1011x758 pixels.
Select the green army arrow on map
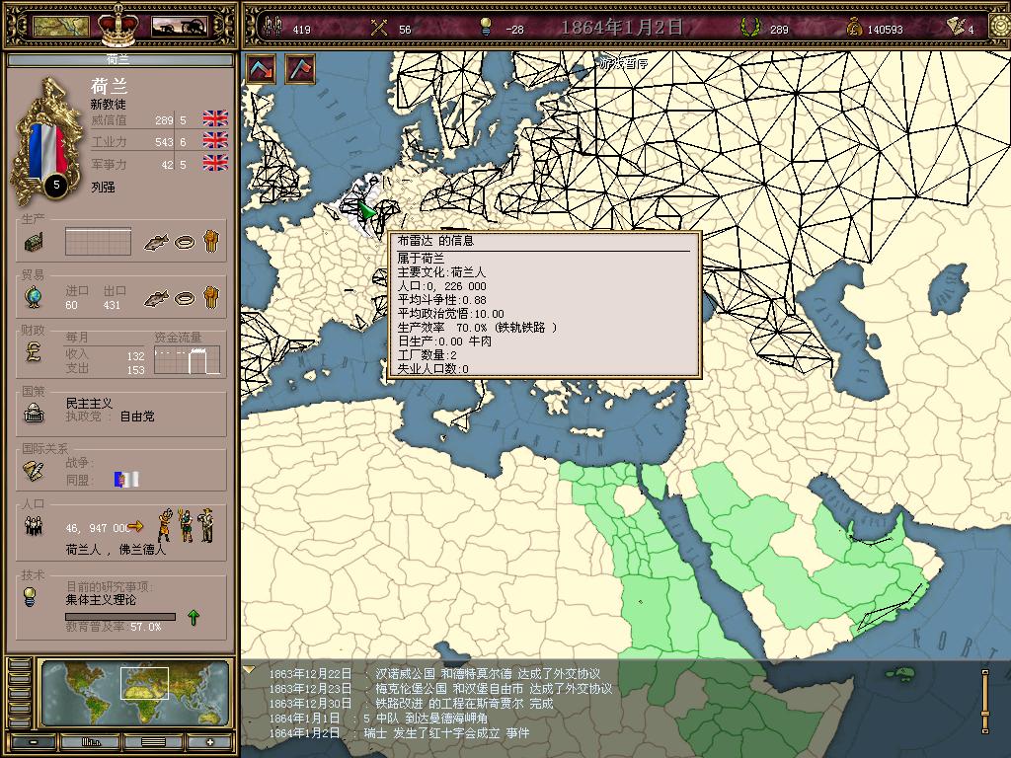pyautogui.click(x=366, y=211)
